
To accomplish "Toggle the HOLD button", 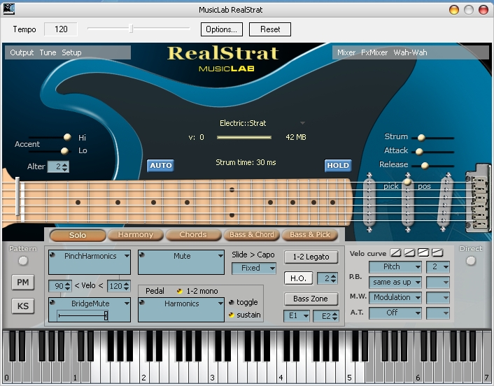I will click(338, 166).
